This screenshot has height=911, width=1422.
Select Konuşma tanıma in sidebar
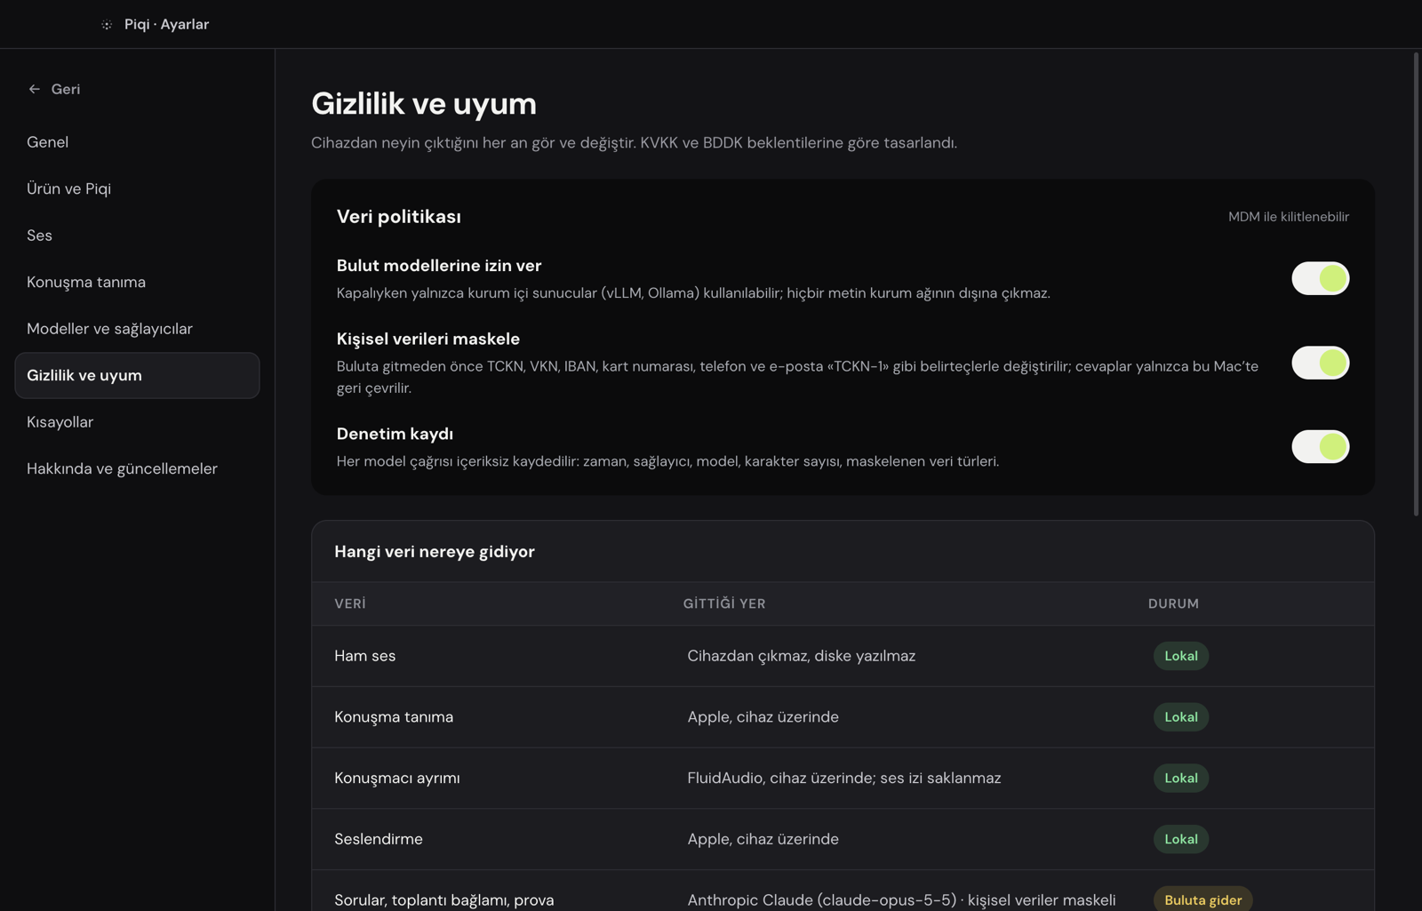pos(137,282)
